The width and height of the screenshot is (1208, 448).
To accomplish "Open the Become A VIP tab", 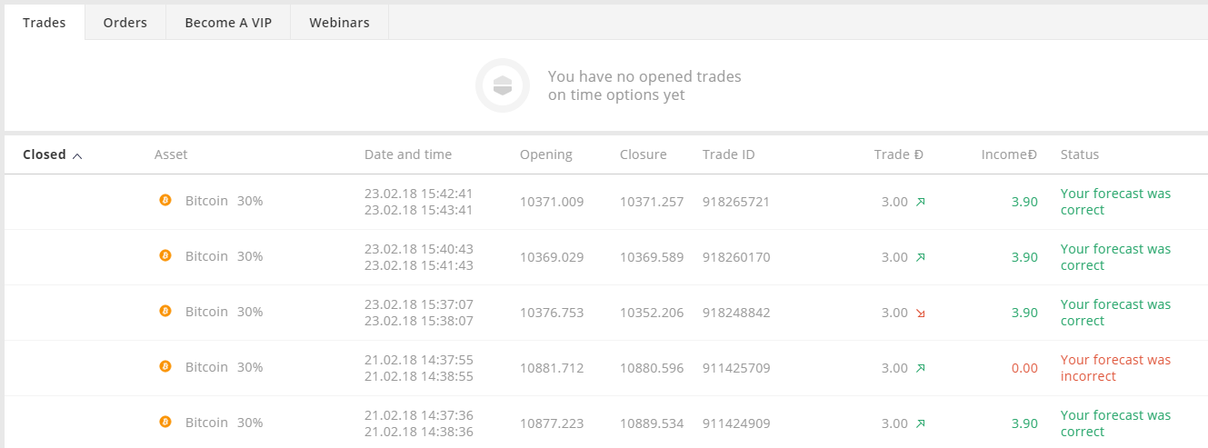I will pos(228,23).
